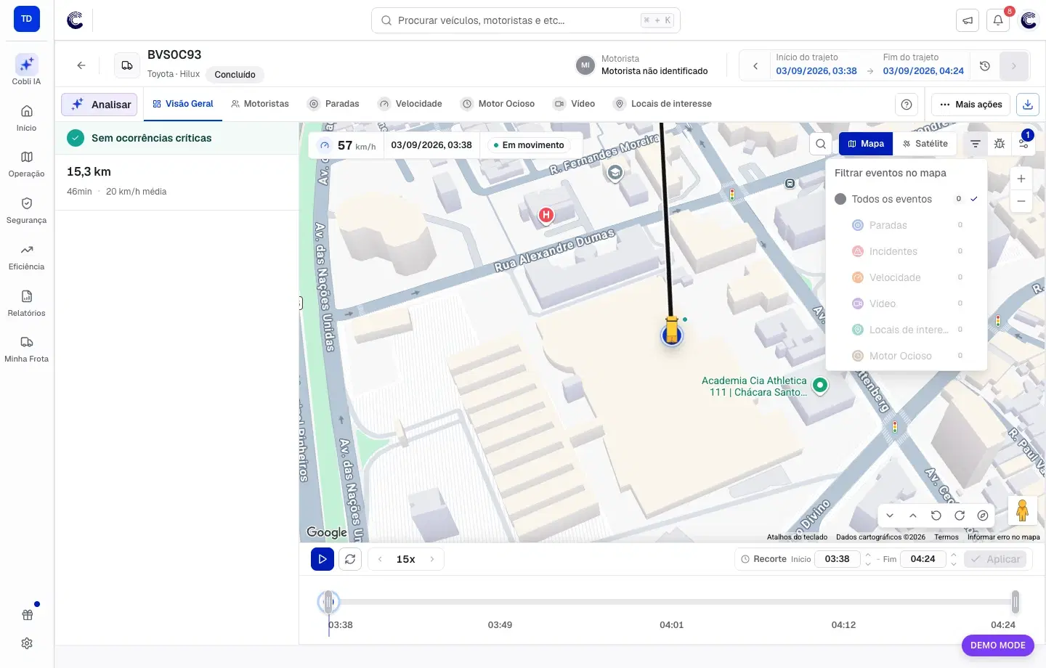Rotate map counterclockwise
This screenshot has width=1046, height=668.
(x=936, y=516)
